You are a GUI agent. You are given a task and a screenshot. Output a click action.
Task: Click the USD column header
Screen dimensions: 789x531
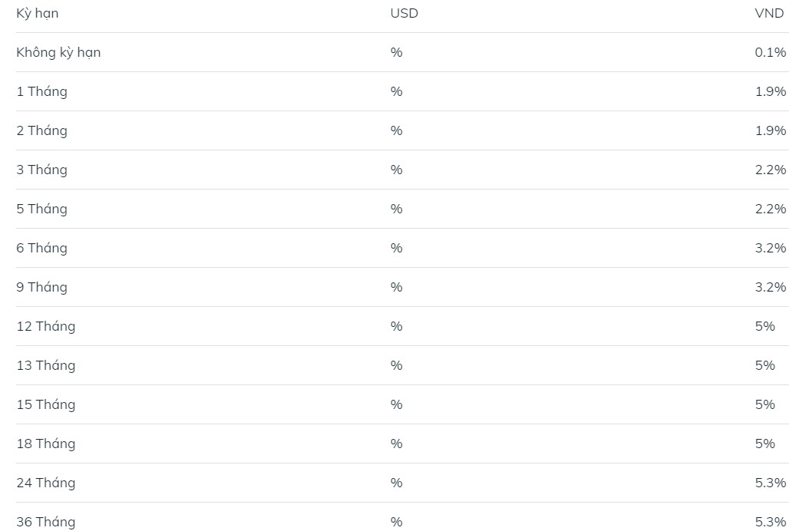tap(404, 14)
